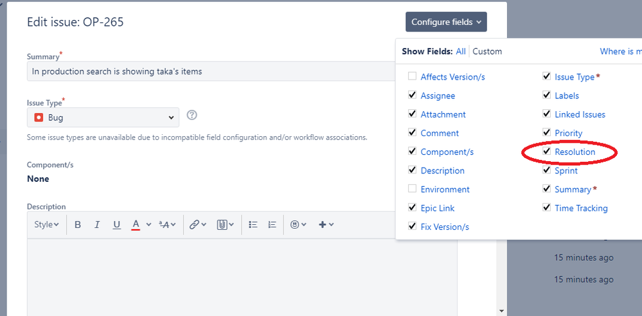Click the Summary field link in dropdown
The height and width of the screenshot is (316, 642).
pyautogui.click(x=573, y=189)
